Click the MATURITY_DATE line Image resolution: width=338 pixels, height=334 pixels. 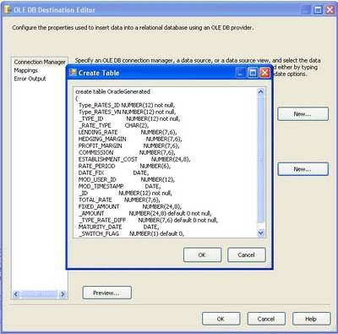[x=119, y=227]
